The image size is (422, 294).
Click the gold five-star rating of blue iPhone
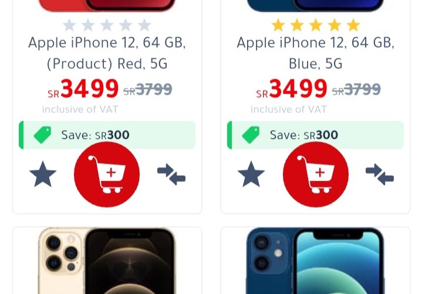[315, 25]
